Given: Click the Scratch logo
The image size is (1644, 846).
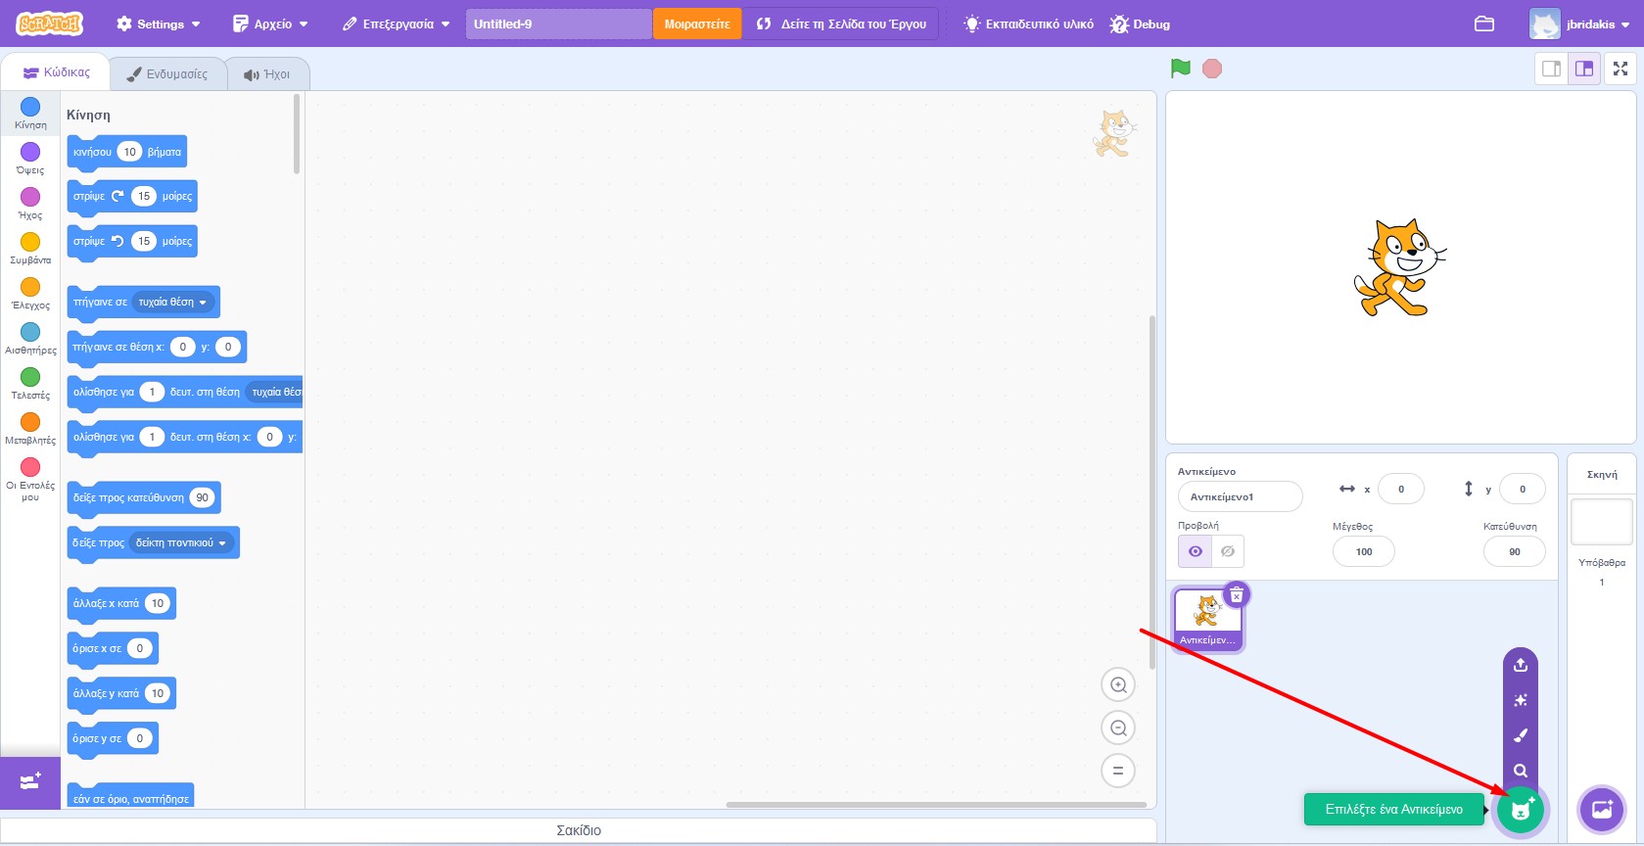Looking at the screenshot, I should tap(49, 23).
